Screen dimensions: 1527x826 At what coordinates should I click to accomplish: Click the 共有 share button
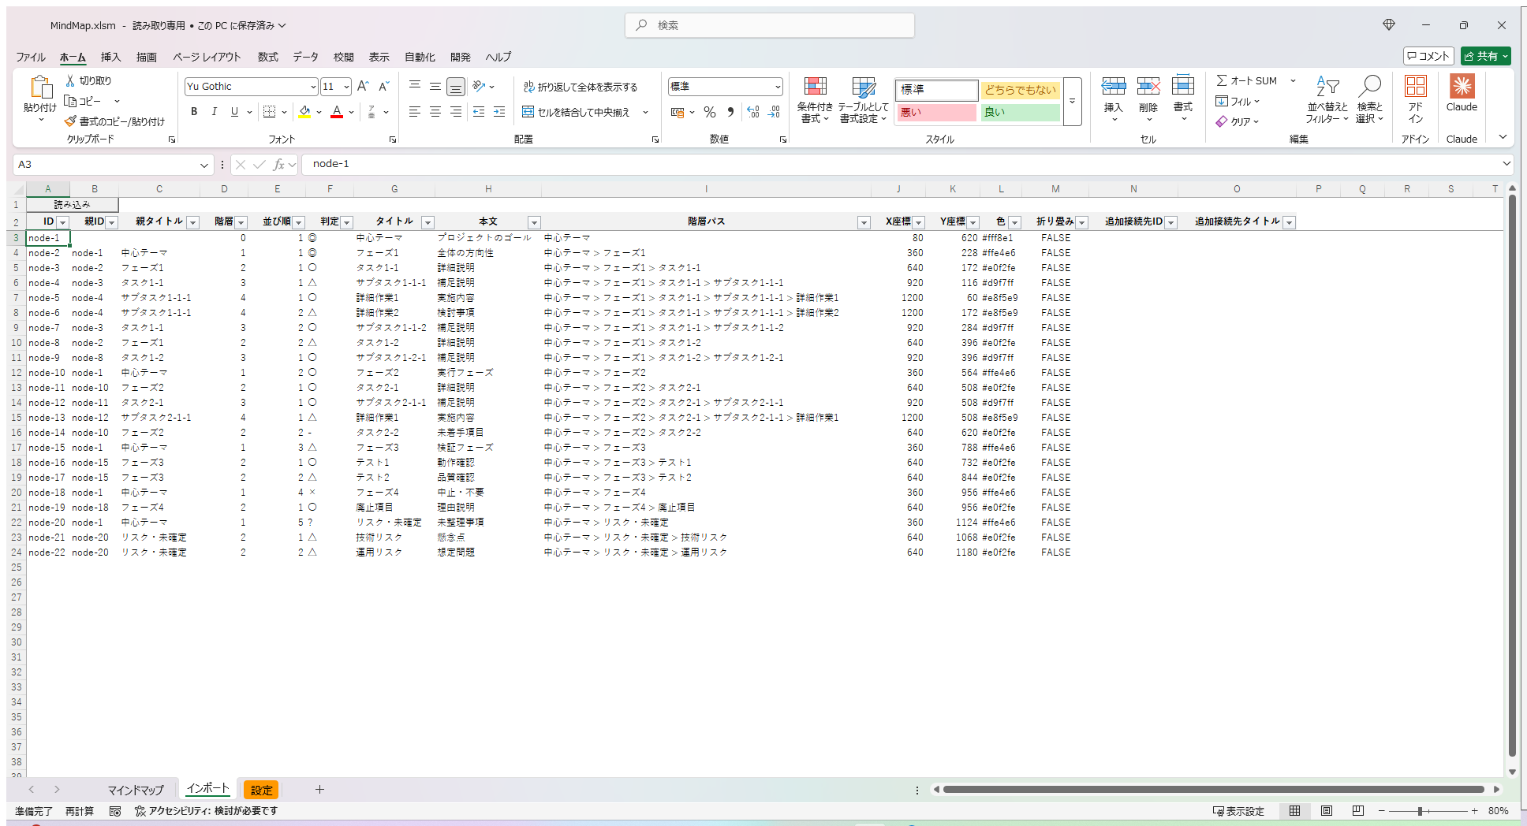click(x=1486, y=56)
